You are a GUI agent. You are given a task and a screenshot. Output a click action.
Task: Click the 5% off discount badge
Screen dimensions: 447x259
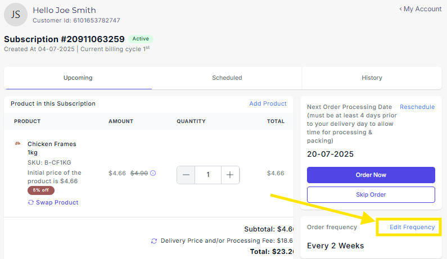click(x=41, y=190)
